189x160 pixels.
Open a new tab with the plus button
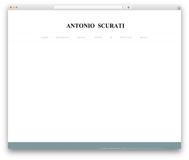pyautogui.click(x=179, y=8)
